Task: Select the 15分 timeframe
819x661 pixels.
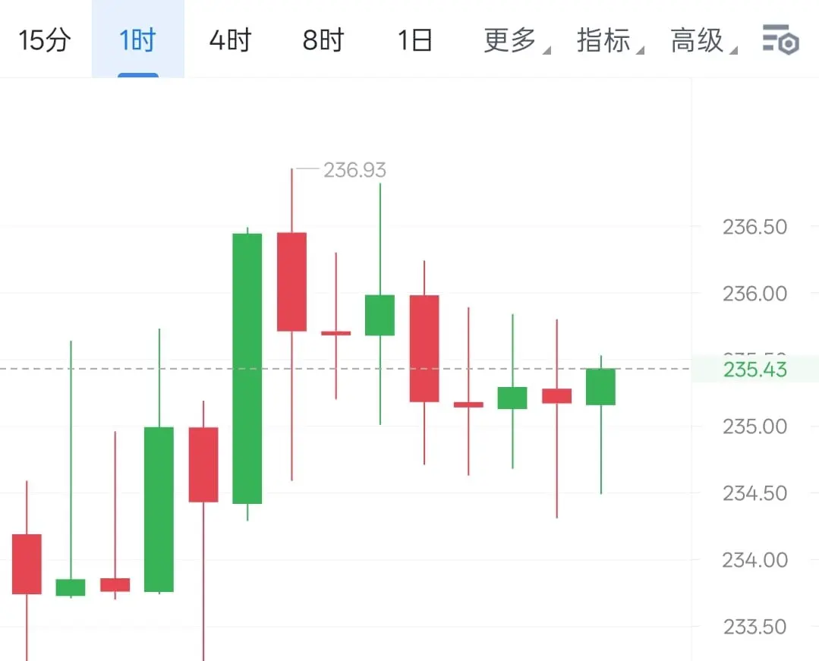Action: coord(44,40)
